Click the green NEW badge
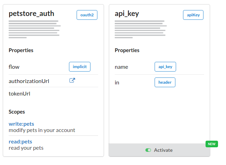Screen dimensions: 226x165 pos(211,144)
